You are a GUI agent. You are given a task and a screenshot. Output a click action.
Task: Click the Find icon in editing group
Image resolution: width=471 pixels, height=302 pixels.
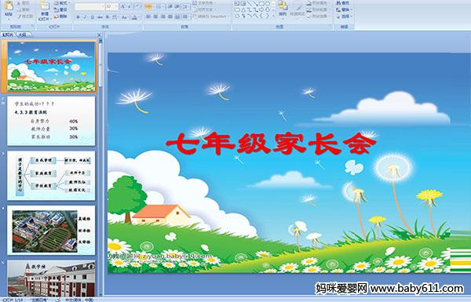coord(342,3)
